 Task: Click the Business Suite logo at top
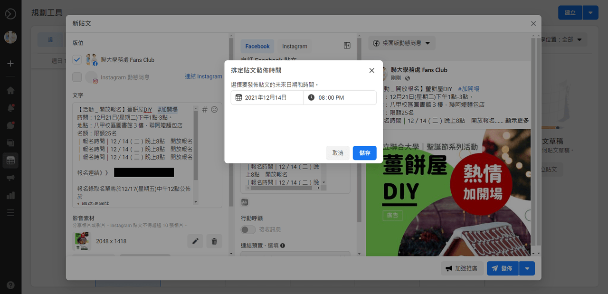coord(10,14)
